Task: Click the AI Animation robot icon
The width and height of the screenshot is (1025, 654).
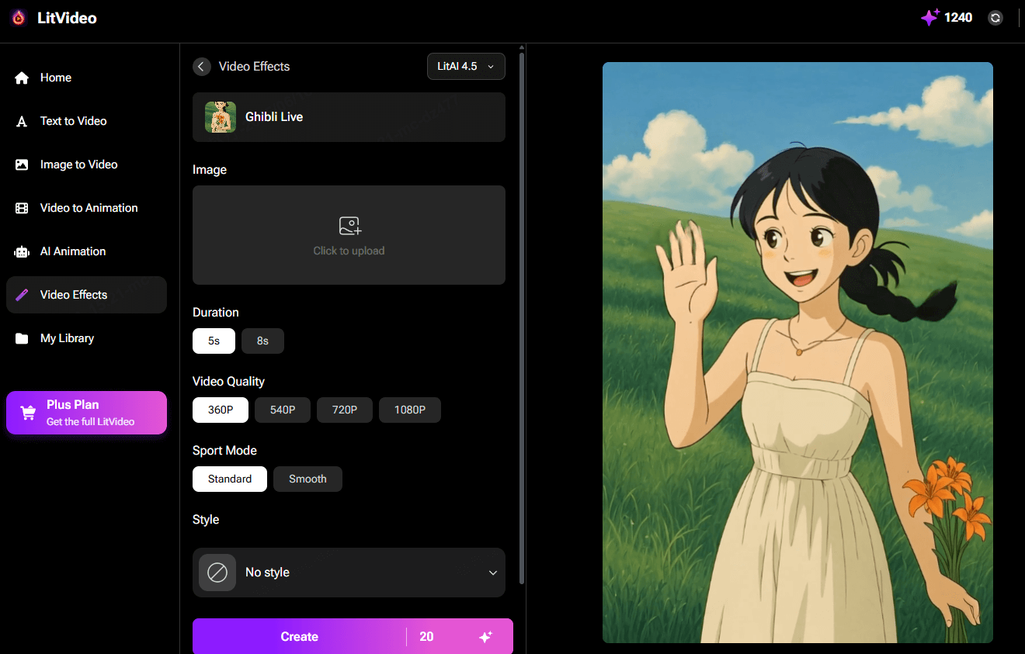Action: coord(22,251)
